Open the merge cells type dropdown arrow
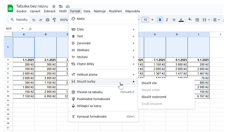Viewport: 245px width, 132px height. tap(209, 20)
